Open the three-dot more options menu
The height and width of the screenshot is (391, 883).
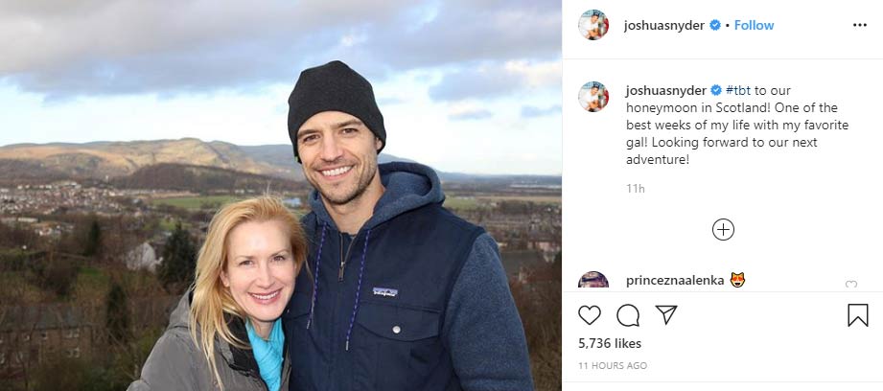click(859, 25)
